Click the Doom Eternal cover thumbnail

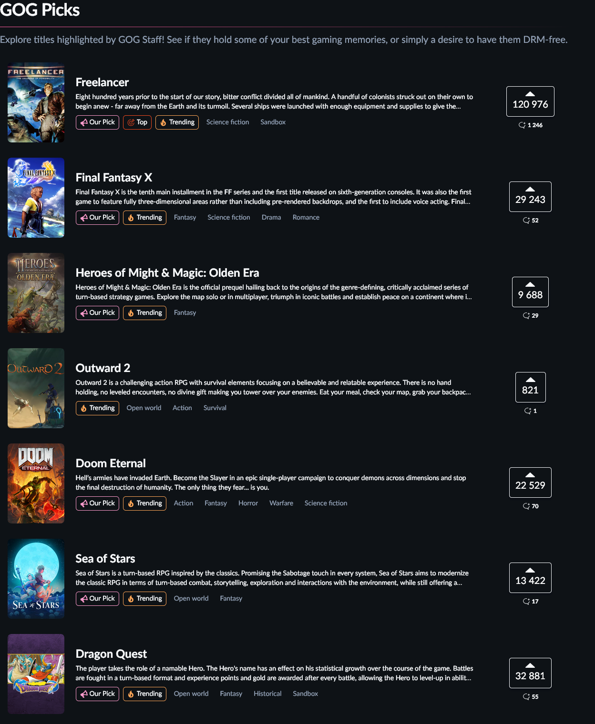coord(36,483)
